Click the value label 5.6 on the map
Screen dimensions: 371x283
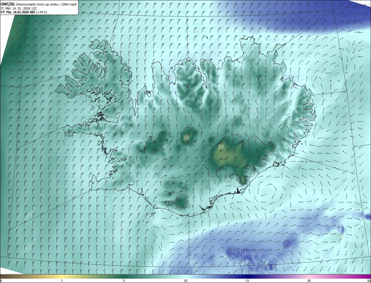click(69, 133)
